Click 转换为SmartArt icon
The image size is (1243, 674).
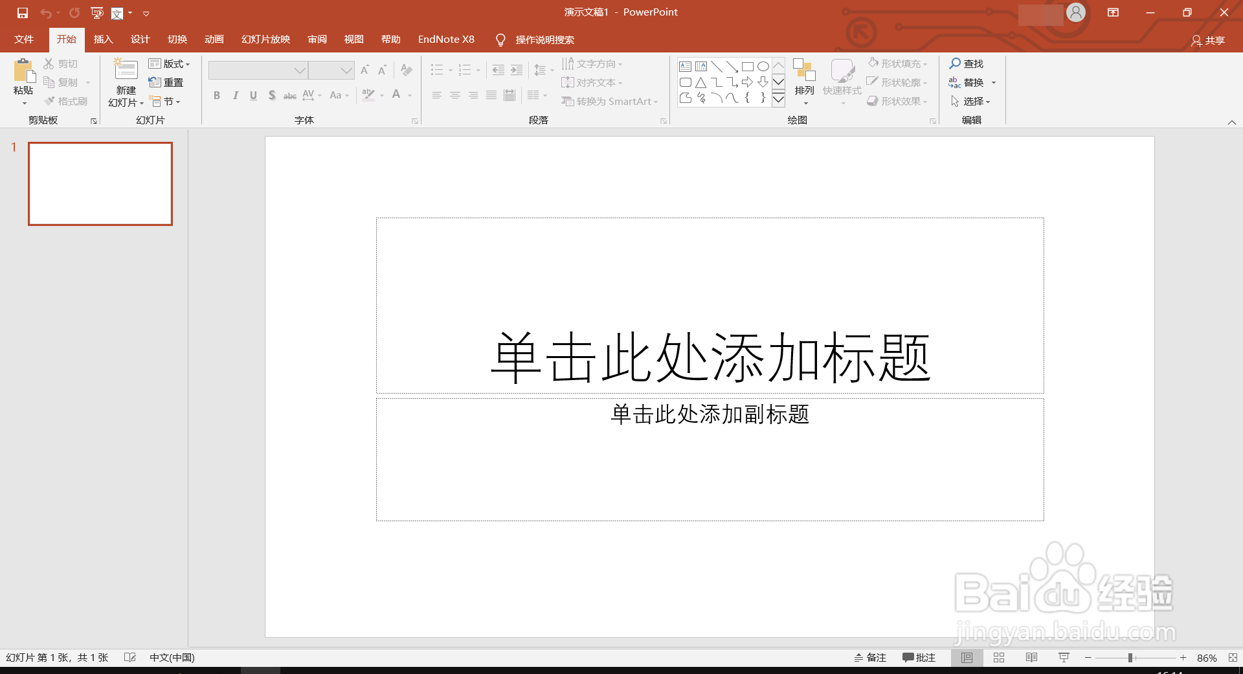(x=567, y=101)
